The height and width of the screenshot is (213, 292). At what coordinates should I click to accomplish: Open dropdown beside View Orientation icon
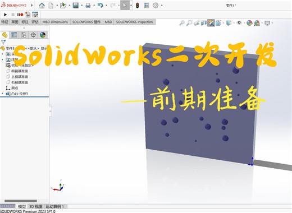pyautogui.click(x=223, y=23)
